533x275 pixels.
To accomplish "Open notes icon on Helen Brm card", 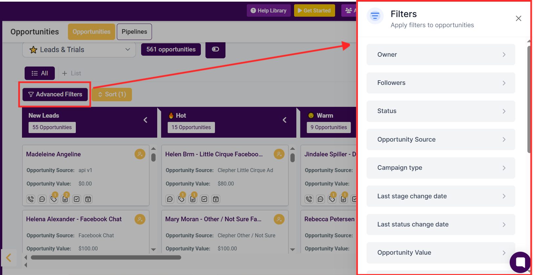I will (x=193, y=199).
